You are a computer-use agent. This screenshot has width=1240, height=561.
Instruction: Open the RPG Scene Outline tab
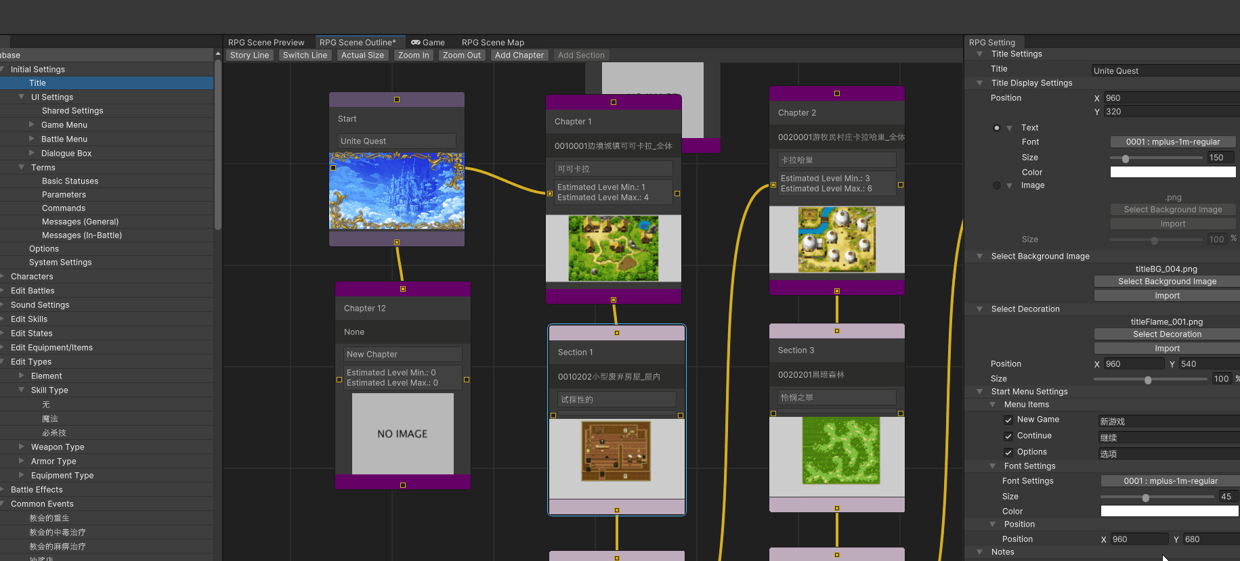pyautogui.click(x=358, y=42)
